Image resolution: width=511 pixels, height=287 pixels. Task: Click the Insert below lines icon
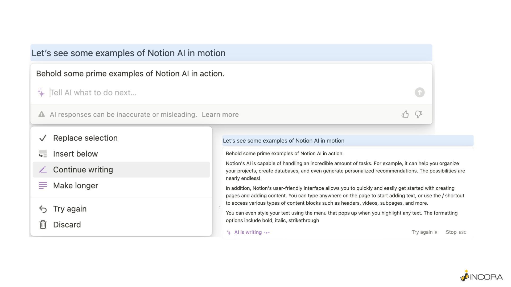tap(43, 154)
